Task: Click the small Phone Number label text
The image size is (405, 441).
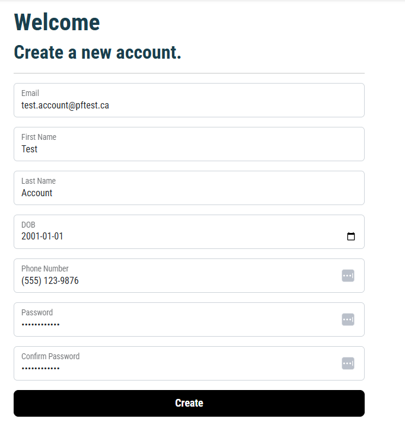Action: tap(45, 269)
